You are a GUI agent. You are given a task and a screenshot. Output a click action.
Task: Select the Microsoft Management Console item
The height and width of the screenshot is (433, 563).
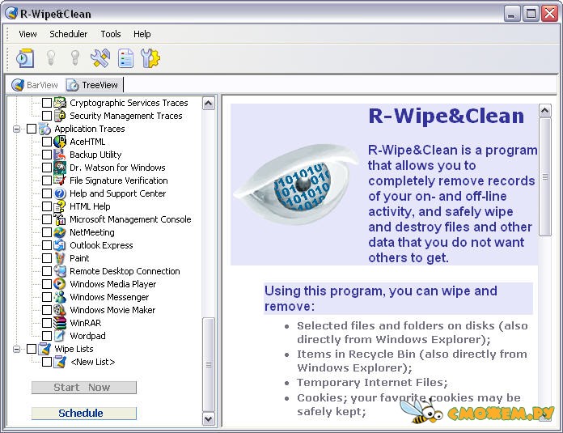130,219
